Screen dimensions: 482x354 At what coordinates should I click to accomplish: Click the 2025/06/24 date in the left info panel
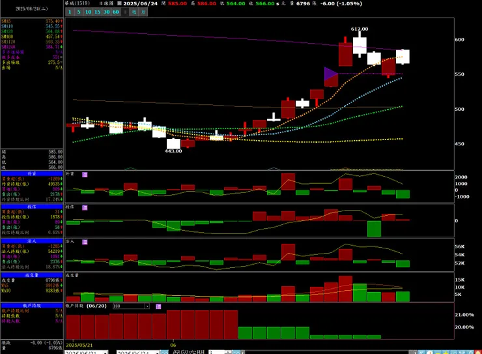tap(32, 8)
